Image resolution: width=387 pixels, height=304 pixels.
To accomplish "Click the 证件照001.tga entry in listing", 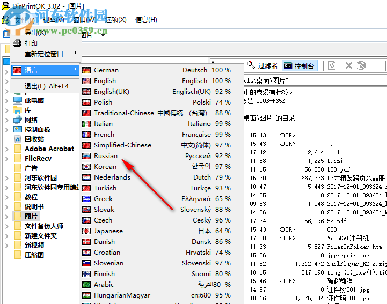I will coord(348,298).
